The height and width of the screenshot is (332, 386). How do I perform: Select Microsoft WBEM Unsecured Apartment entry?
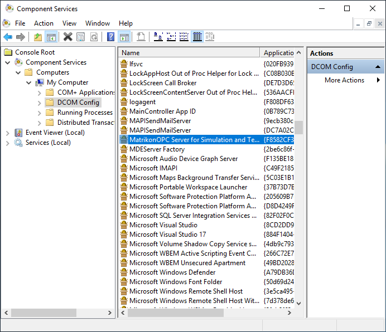(x=187, y=263)
